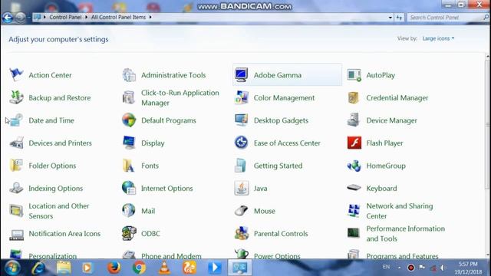The height and width of the screenshot is (276, 491).
Task: Launch VLC media player from taskbar
Action: (164, 268)
